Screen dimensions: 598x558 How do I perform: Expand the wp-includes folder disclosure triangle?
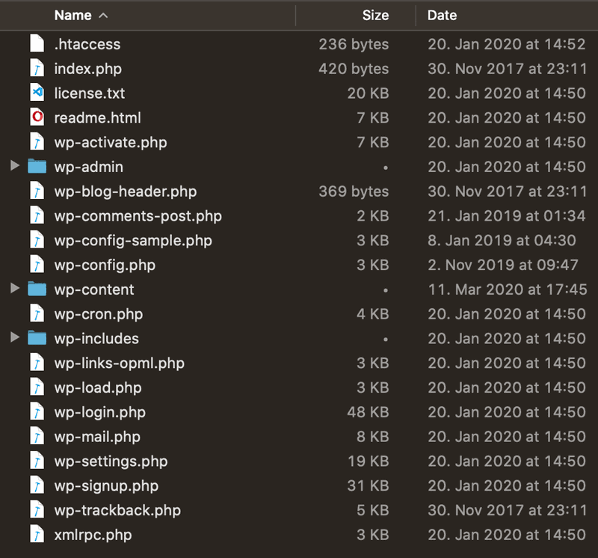(15, 338)
